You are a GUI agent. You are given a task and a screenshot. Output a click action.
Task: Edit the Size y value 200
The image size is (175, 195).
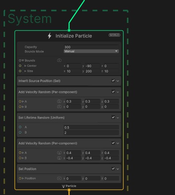pyautogui.click(x=93, y=71)
